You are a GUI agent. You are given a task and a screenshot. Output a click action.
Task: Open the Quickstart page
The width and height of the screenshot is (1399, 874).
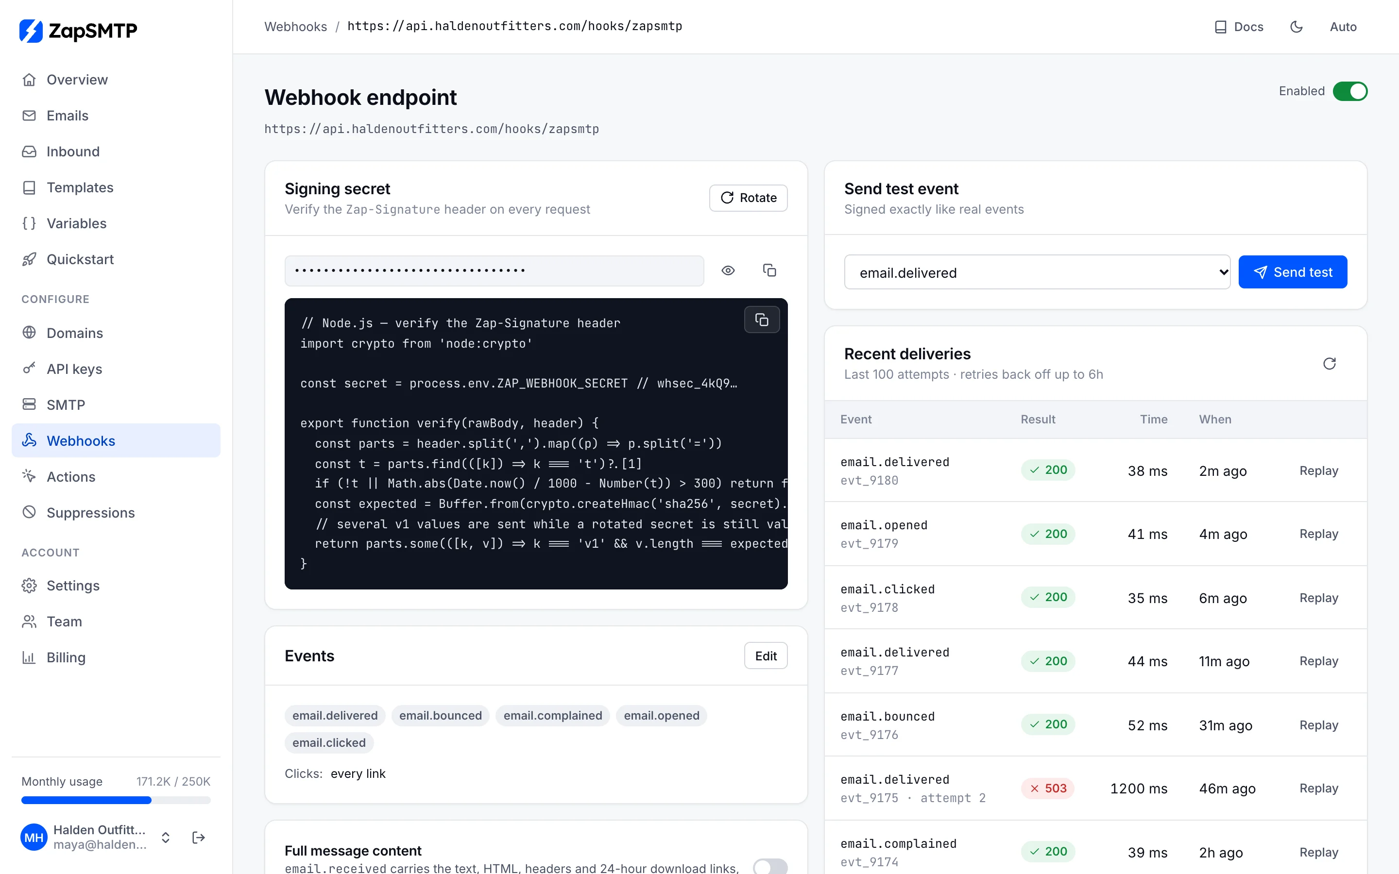[x=116, y=259]
